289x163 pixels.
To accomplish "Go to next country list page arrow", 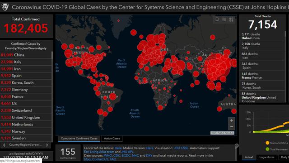I will pos(47,145).
